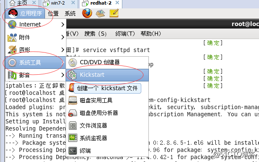Open the 系统工具 system tools submenu

(36, 63)
